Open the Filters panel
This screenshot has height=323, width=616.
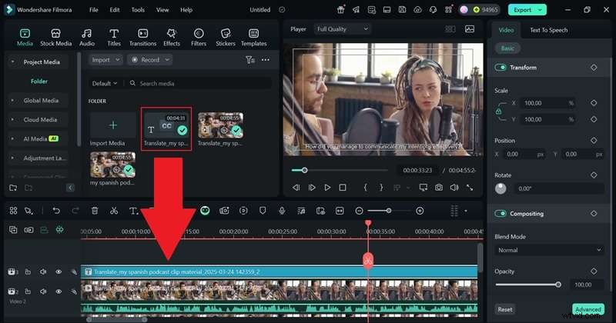tap(199, 37)
